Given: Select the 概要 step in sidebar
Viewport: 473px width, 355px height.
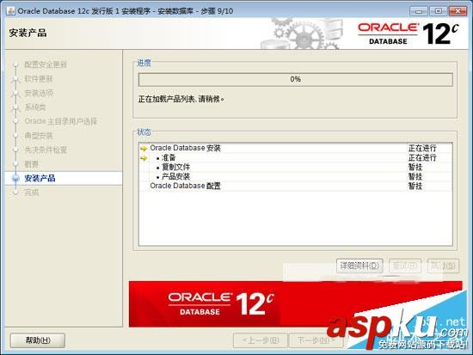Looking at the screenshot, I should click(31, 164).
